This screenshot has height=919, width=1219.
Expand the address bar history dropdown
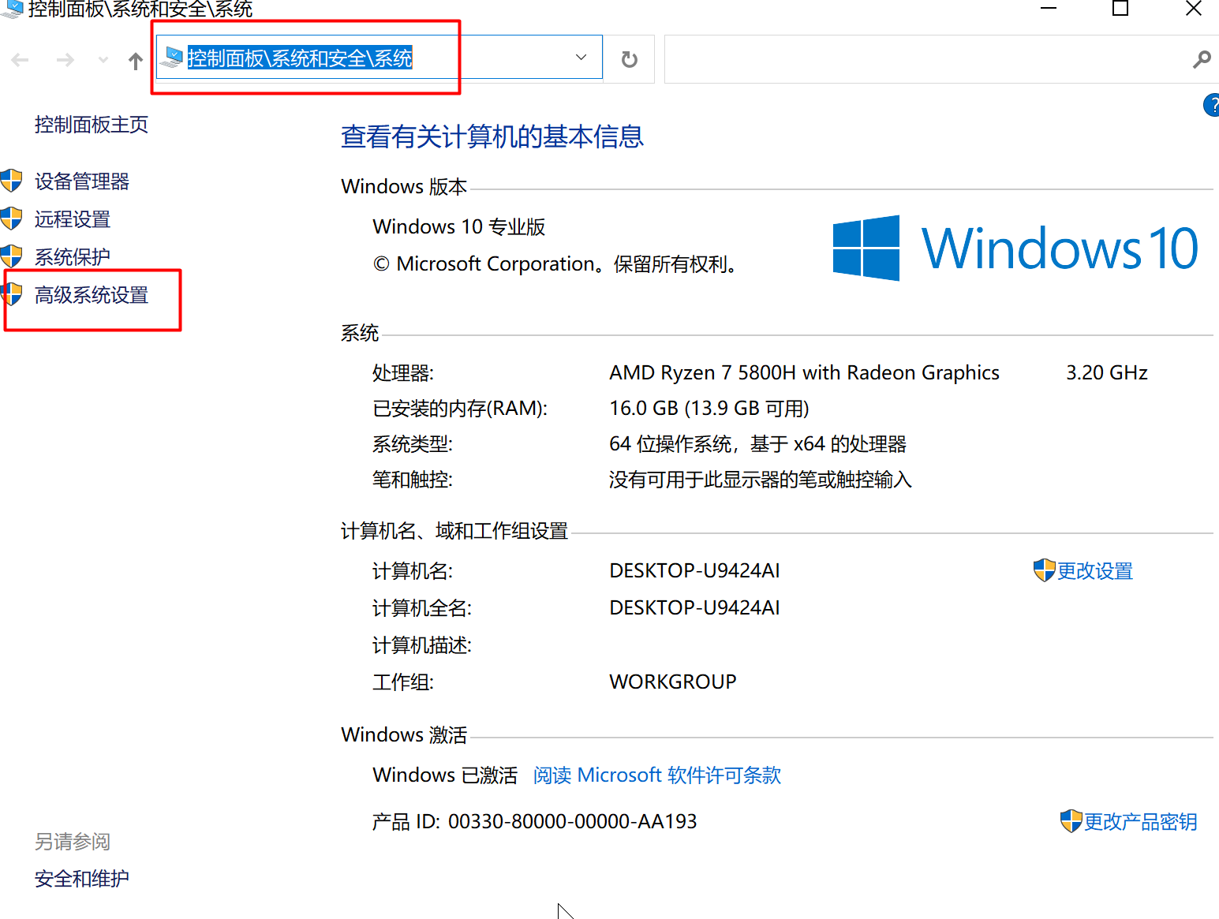coord(581,58)
